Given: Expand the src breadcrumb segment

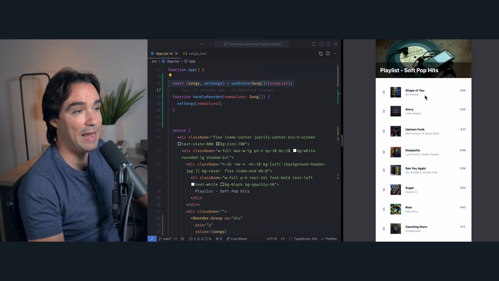Looking at the screenshot, I should (x=154, y=61).
